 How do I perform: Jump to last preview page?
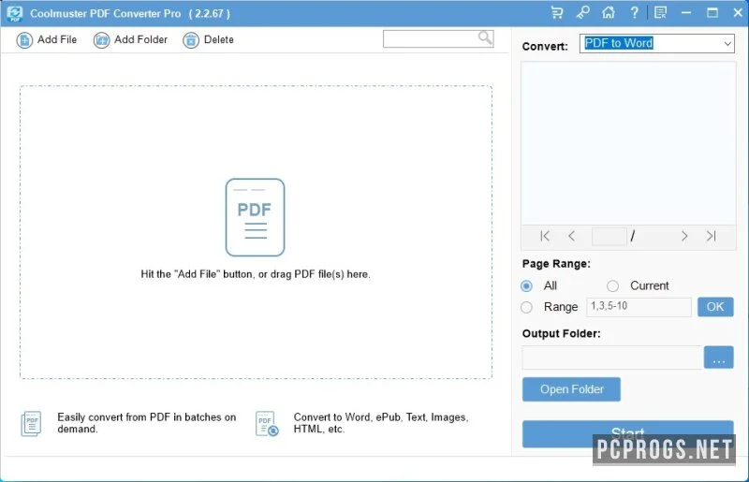point(711,236)
